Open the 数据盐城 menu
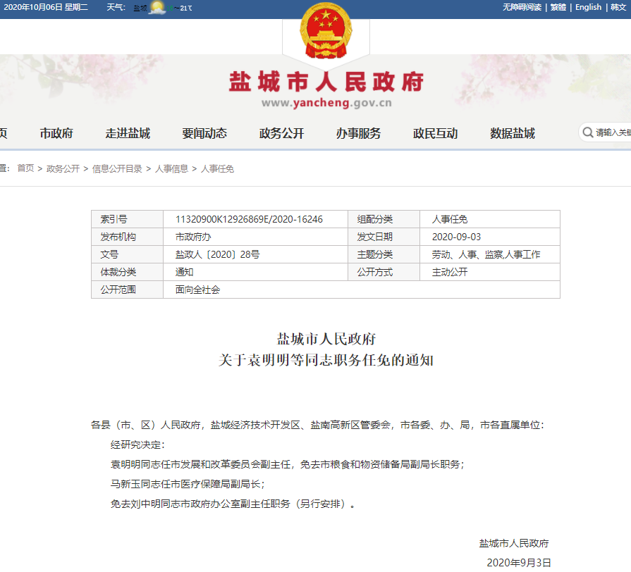The width and height of the screenshot is (631, 572). (513, 133)
